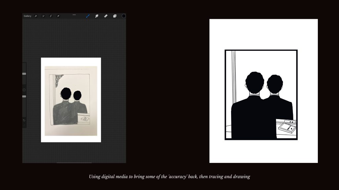Click the brush opacity slider handle
Image resolution: width=339 pixels, height=190 pixels.
[24, 96]
